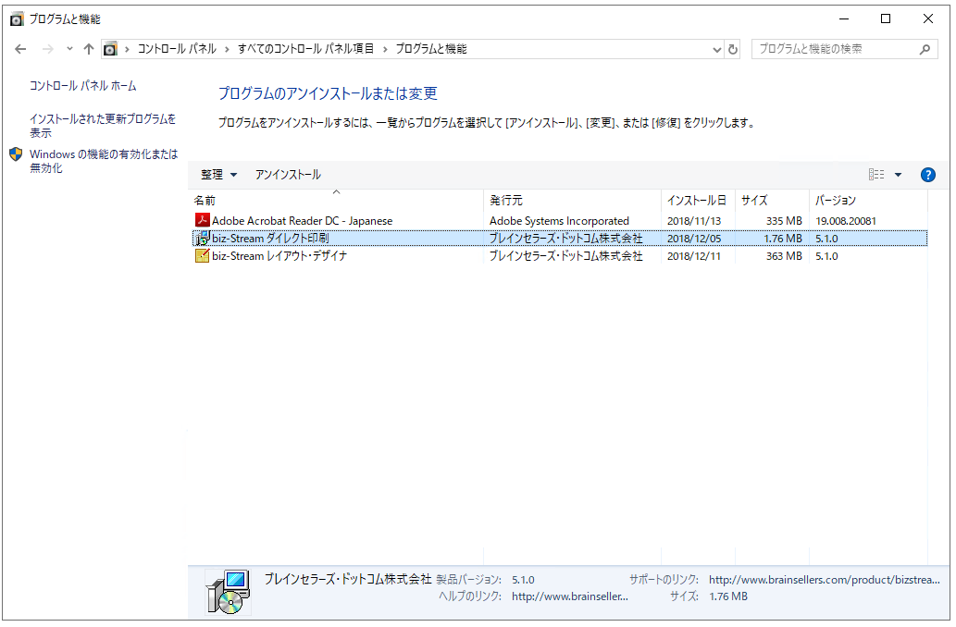Go up one folder level arrow
Screen dimensions: 956x627
click(89, 49)
